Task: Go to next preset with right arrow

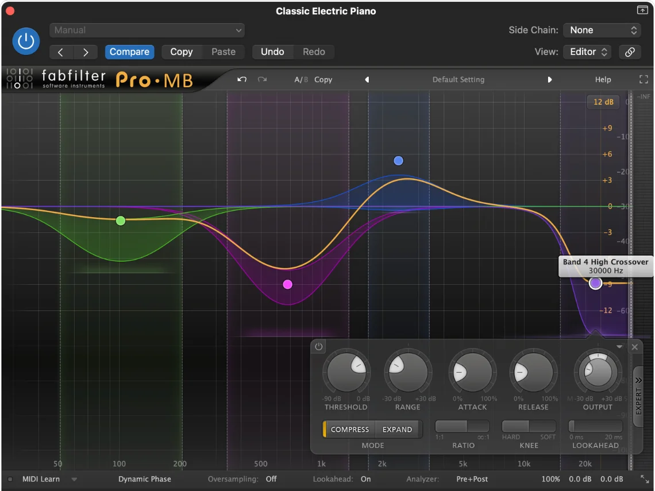Action: coord(550,80)
